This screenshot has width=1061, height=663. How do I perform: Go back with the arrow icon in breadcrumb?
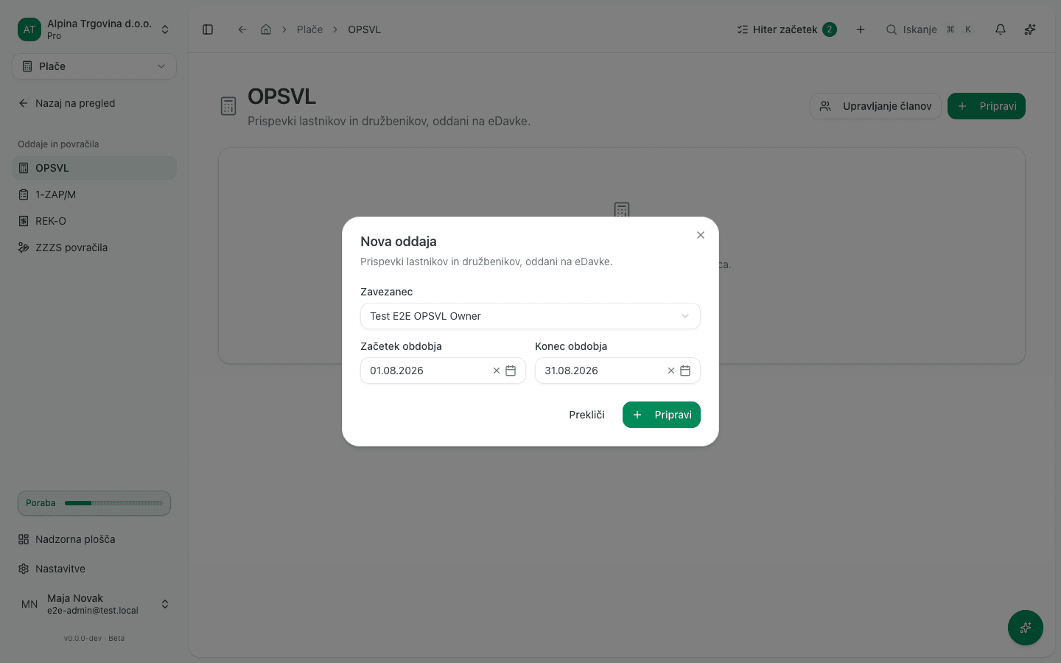coord(242,29)
